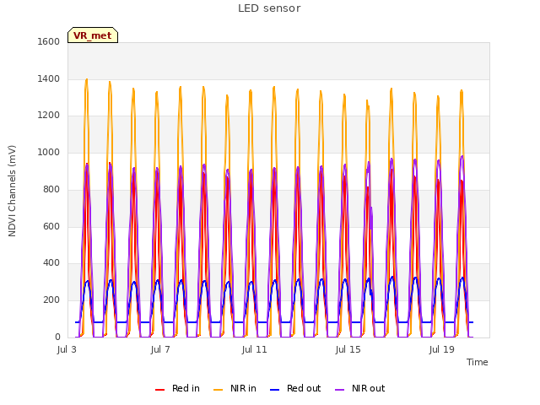Click the NDVI Channels (mV) axis label
Screen dimensions: 540x405
(12, 191)
